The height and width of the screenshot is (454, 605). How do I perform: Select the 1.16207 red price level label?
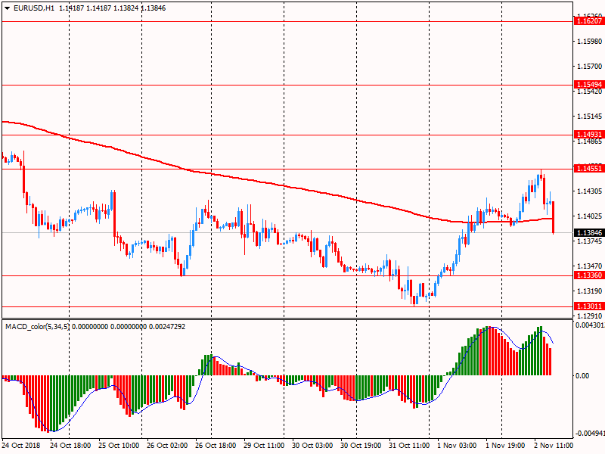click(x=589, y=21)
